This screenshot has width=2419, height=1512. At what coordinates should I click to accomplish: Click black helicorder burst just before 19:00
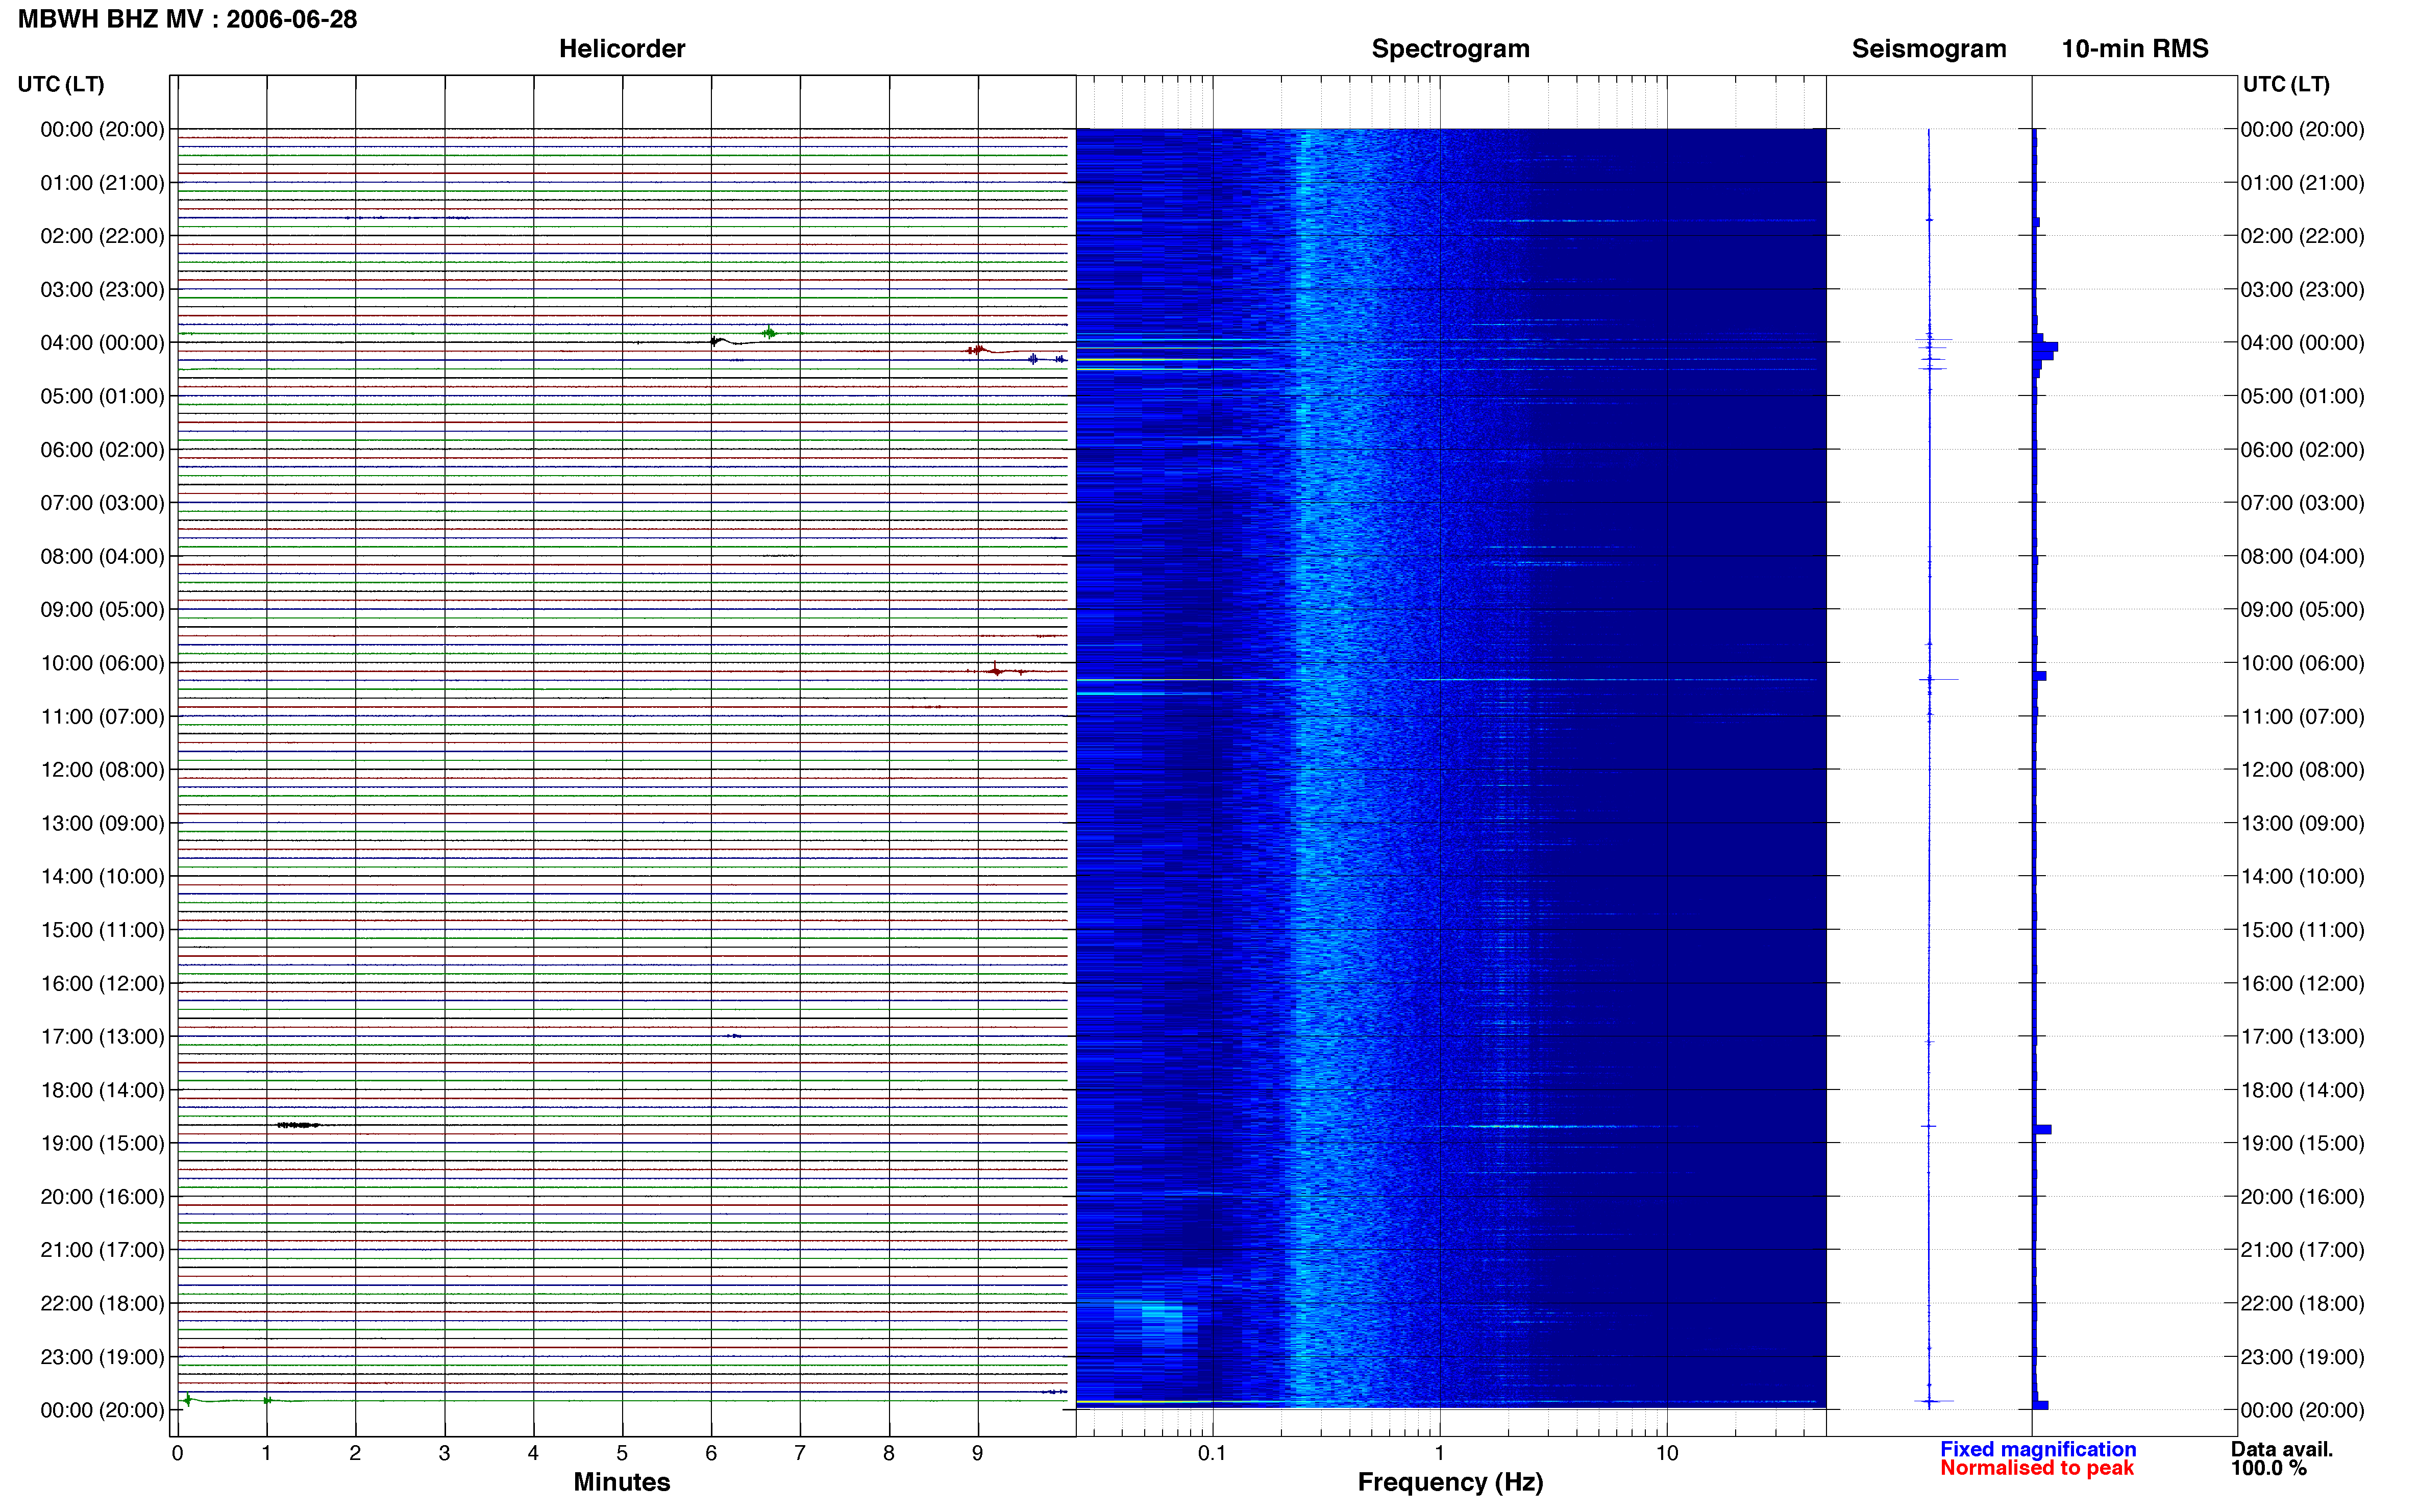[298, 1125]
